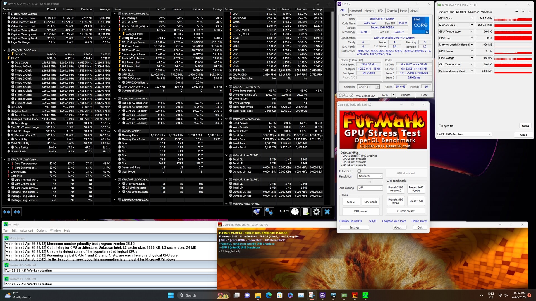This screenshot has height=301, width=536.
Task: Open HWiNFO sensor settings gear icon
Action: click(x=316, y=212)
